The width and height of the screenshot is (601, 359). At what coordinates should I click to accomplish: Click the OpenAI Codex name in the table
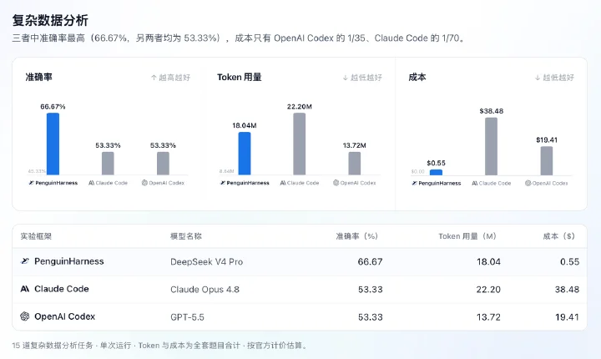65,316
